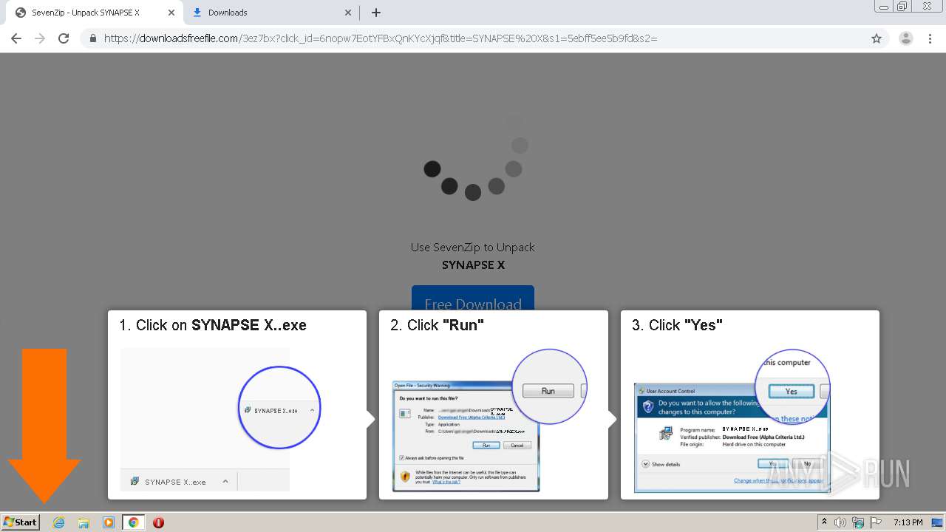View site security lock information
The height and width of the screenshot is (532, 946).
[93, 38]
